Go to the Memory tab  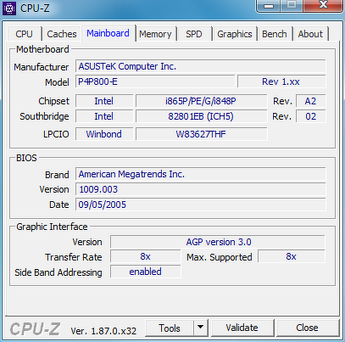[155, 34]
